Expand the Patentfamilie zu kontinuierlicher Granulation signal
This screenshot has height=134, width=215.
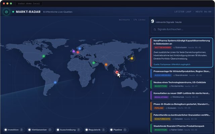(x=181, y=117)
